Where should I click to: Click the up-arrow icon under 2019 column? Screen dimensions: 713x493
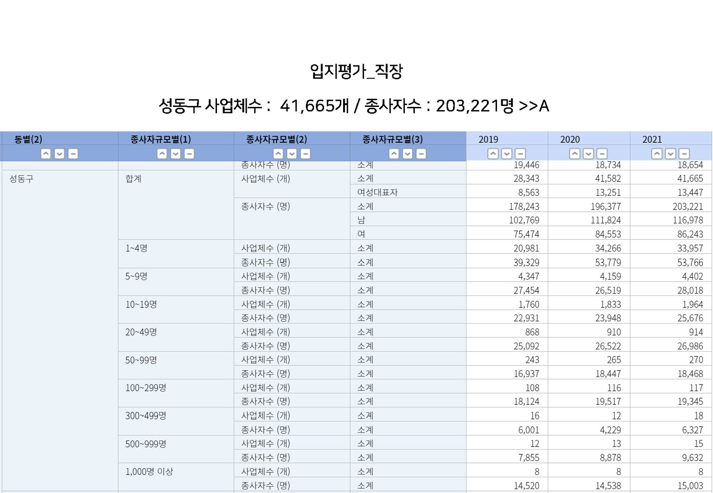click(x=493, y=154)
